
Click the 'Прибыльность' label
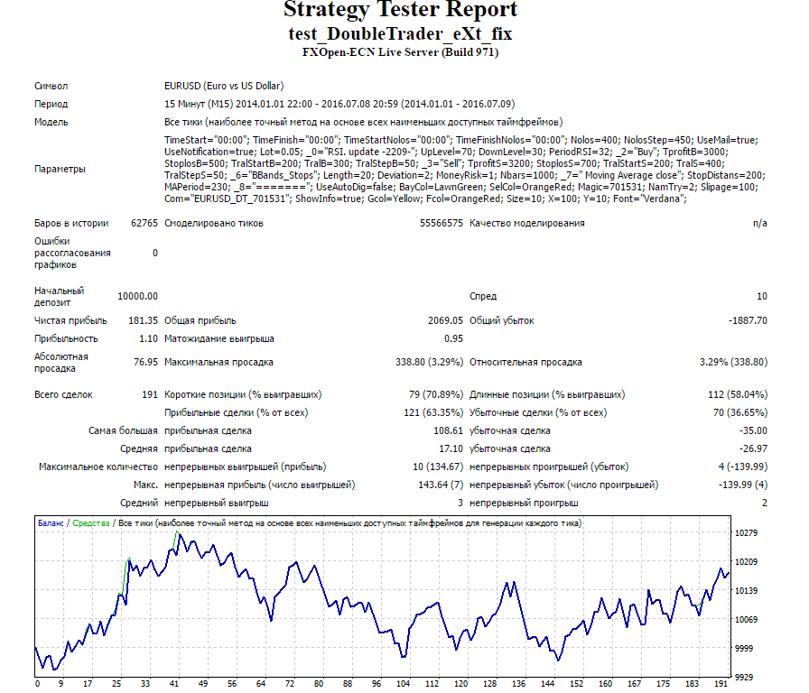[66, 338]
